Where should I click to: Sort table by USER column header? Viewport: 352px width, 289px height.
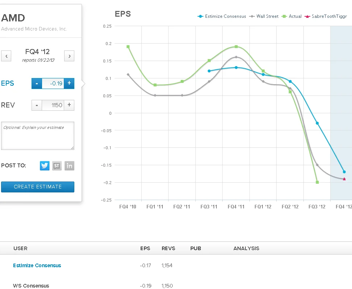coord(20,248)
